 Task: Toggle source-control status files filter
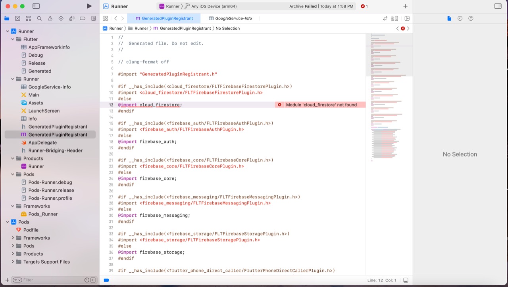tap(93, 280)
